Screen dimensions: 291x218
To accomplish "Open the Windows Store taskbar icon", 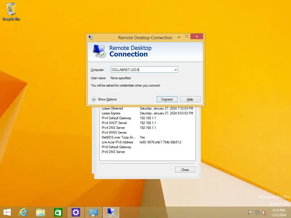I will 58,212.
